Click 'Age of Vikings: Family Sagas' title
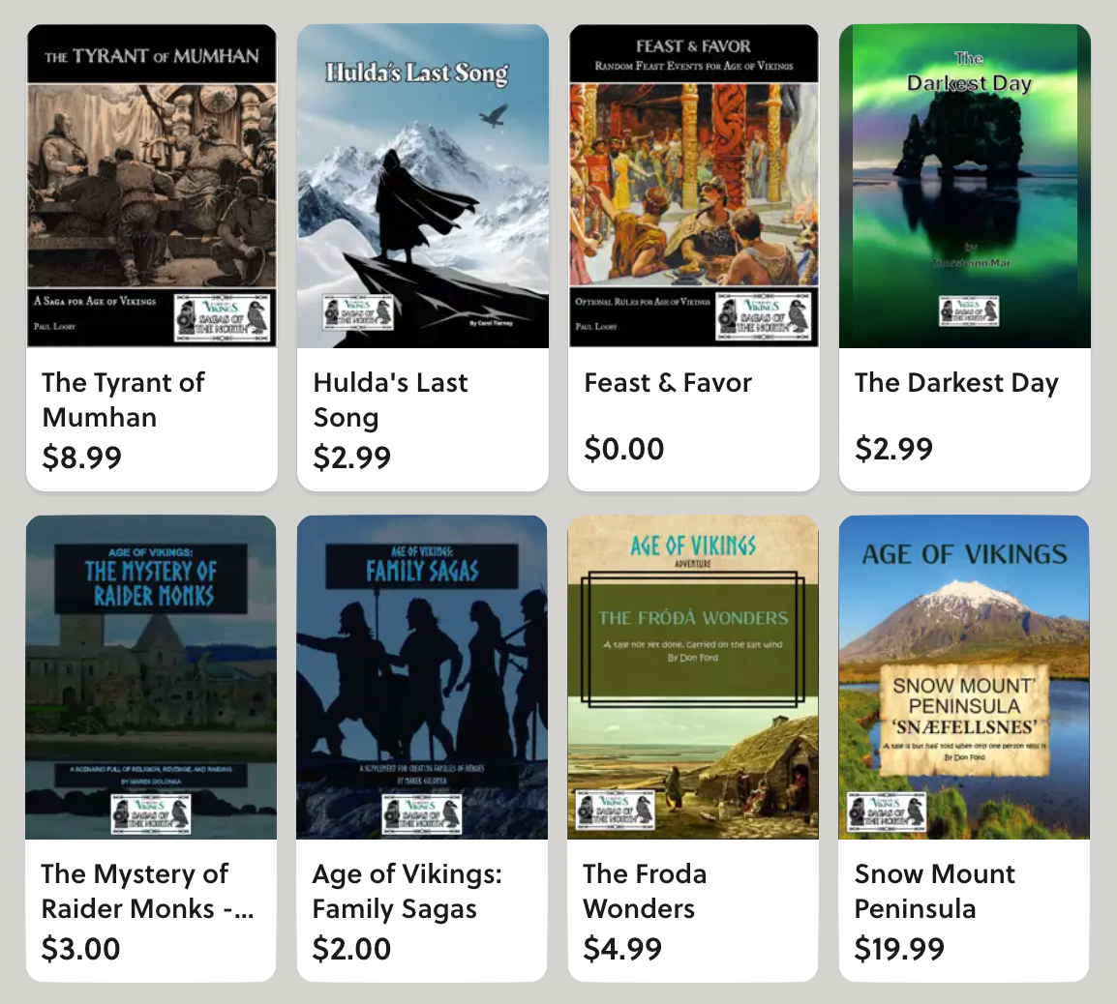 coord(407,891)
